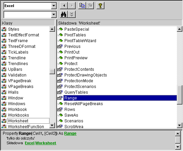Select the Walls class
Viewport: 183px width, 151px height.
tap(13, 92)
